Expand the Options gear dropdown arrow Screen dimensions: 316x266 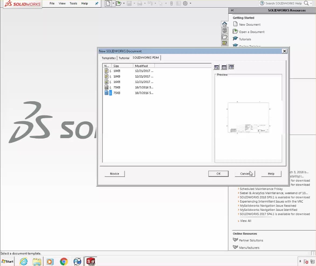[x=191, y=3]
